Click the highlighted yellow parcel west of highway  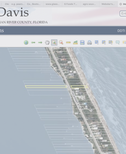[46, 87]
